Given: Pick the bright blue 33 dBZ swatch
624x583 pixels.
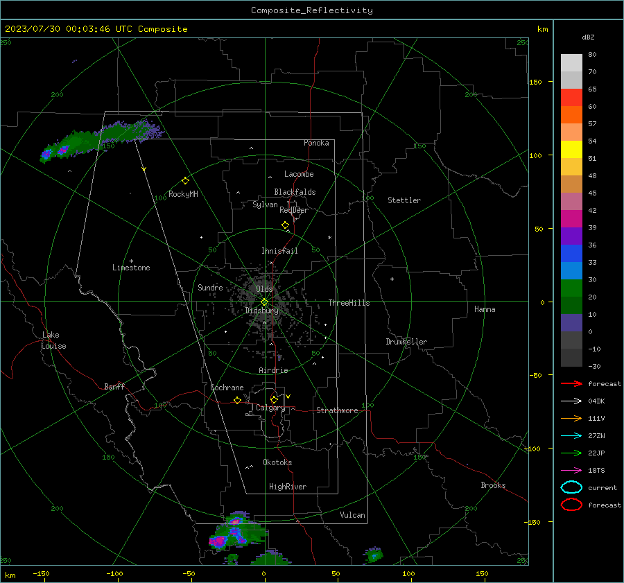Looking at the screenshot, I should pyautogui.click(x=571, y=253).
